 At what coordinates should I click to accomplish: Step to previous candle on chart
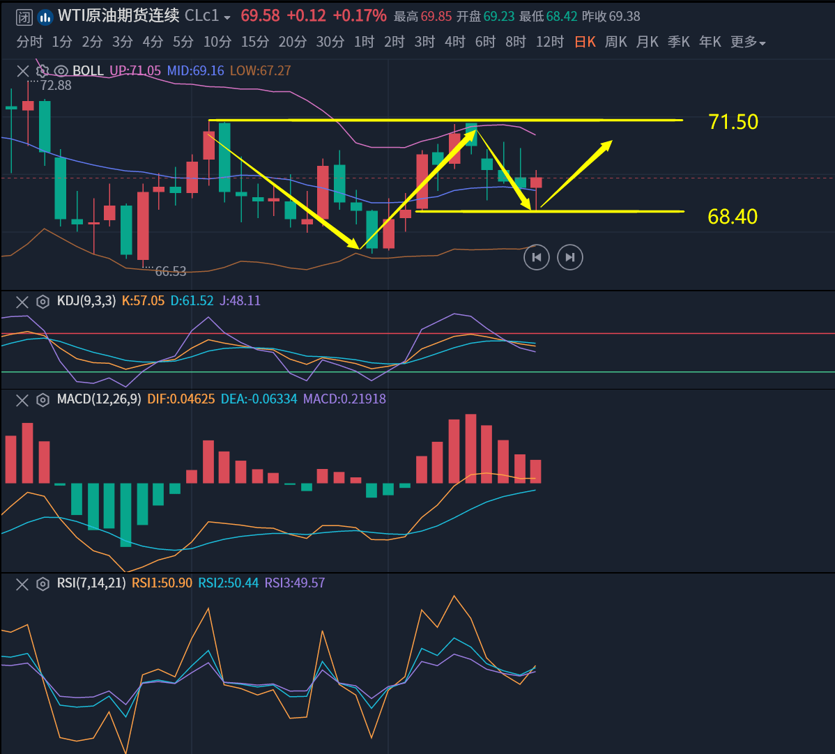click(x=536, y=258)
